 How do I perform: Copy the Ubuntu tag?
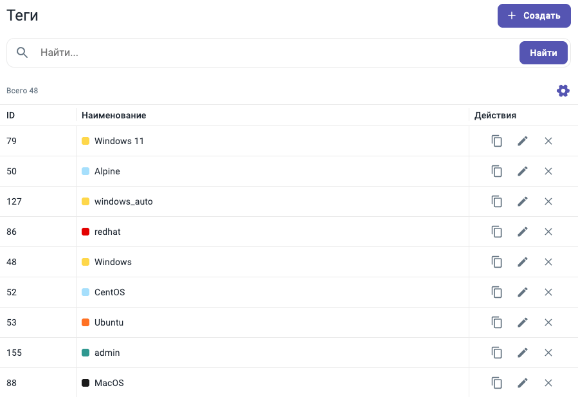point(496,322)
